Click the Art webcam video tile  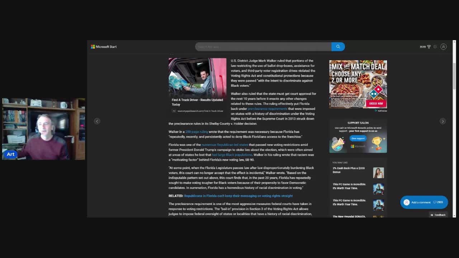click(44, 129)
